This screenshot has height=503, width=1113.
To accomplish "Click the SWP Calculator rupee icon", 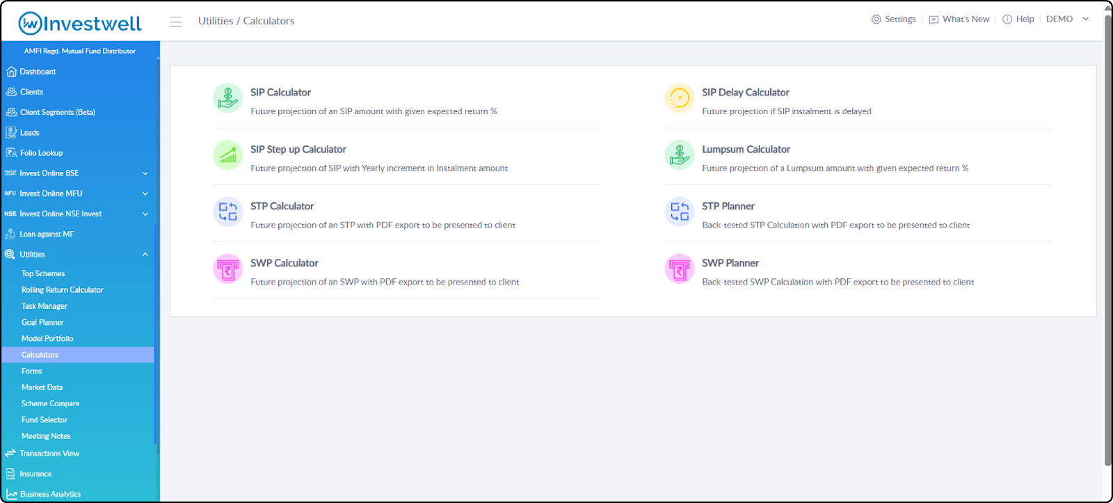I will click(227, 269).
